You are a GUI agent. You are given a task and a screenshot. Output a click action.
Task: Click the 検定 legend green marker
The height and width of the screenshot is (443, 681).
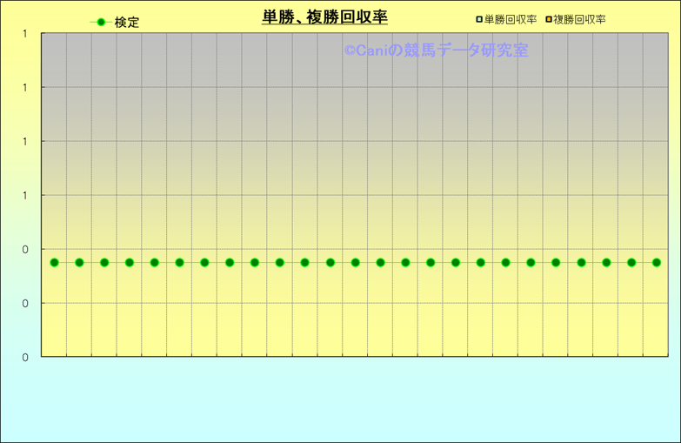coord(101,23)
